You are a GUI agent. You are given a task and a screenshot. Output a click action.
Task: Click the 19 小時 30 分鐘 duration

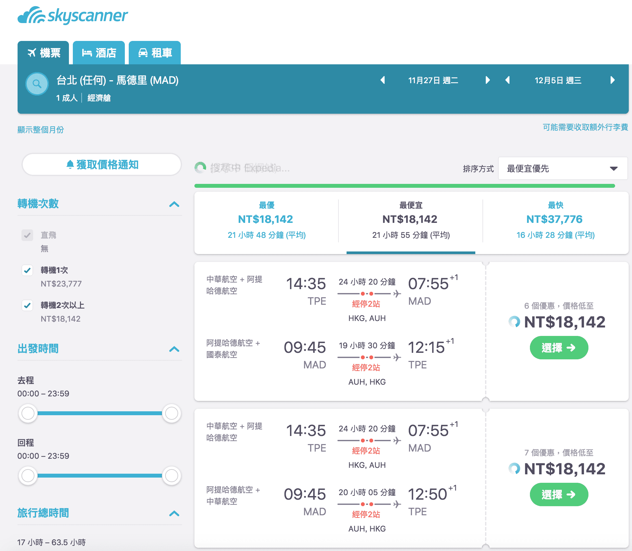367,345
